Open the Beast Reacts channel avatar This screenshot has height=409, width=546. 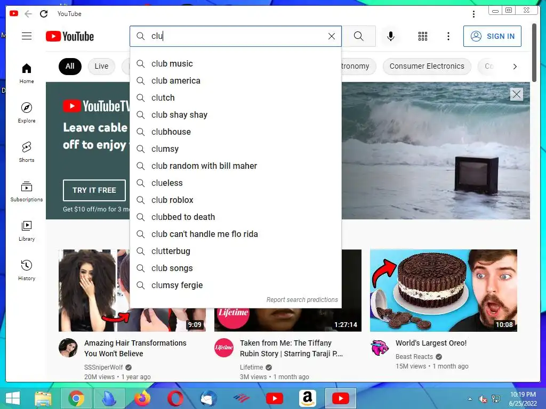pyautogui.click(x=380, y=347)
